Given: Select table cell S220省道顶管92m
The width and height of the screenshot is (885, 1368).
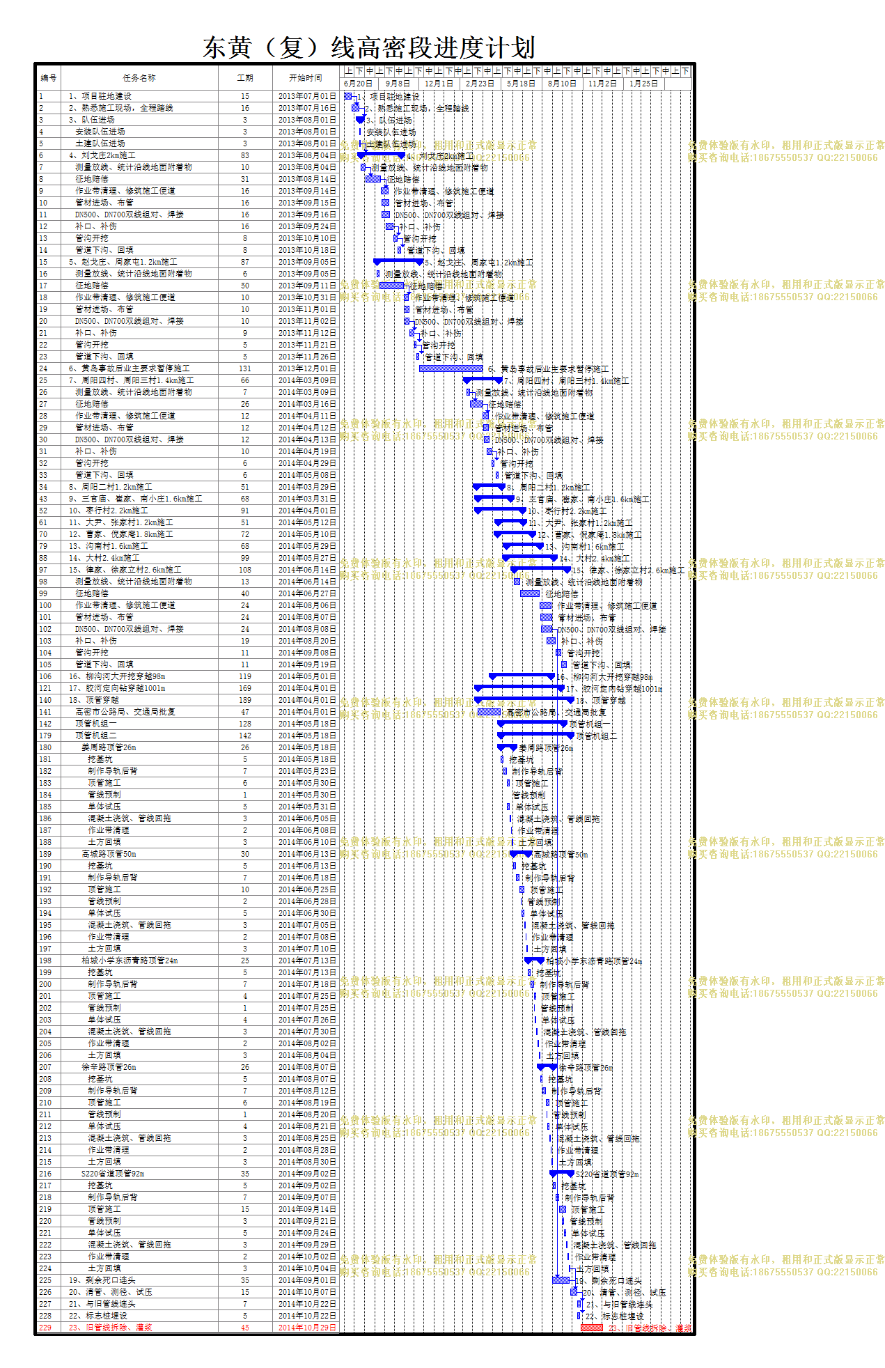Looking at the screenshot, I should (139, 1174).
